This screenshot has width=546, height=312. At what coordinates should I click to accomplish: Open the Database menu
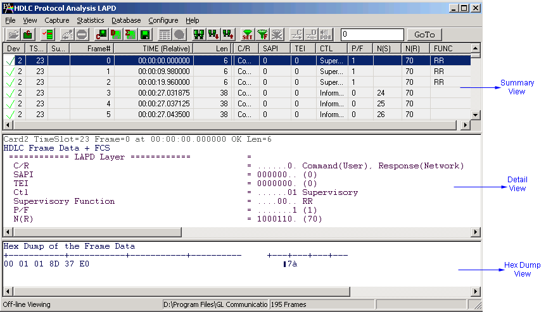[x=126, y=20]
